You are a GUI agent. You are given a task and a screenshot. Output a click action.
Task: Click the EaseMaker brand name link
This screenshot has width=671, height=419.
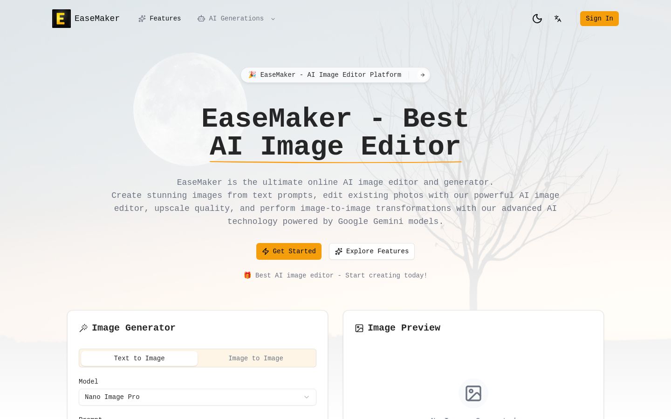97,19
